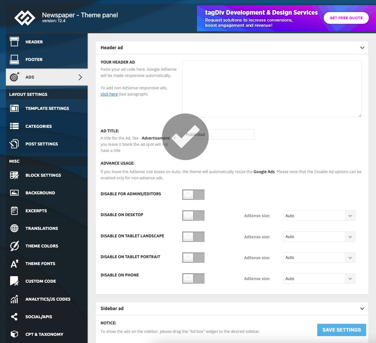Open the Categories menu item
Viewport: 376px width, 343px height.
point(47,126)
